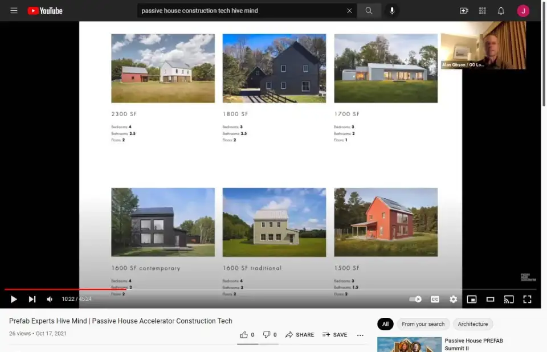Open video settings gear menu
547x352 pixels.
point(454,299)
